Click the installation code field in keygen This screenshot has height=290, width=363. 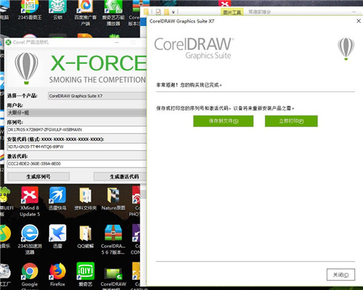(77, 146)
